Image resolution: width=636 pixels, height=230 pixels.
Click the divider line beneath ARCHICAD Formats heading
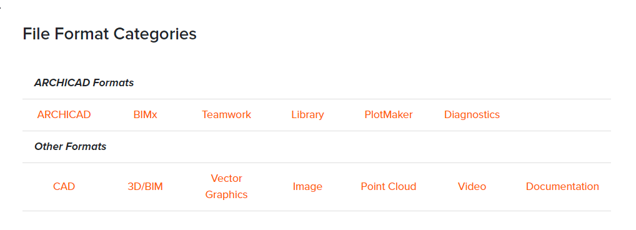[x=316, y=99]
